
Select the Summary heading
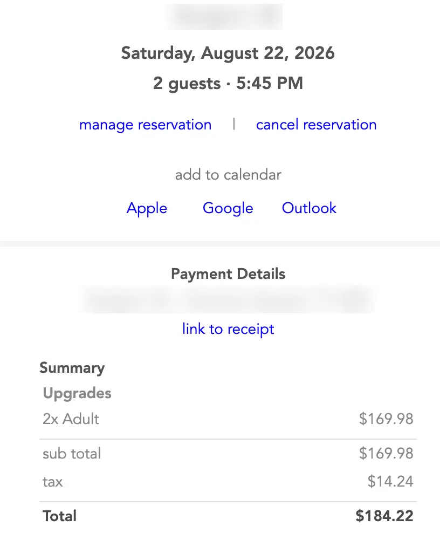point(72,368)
